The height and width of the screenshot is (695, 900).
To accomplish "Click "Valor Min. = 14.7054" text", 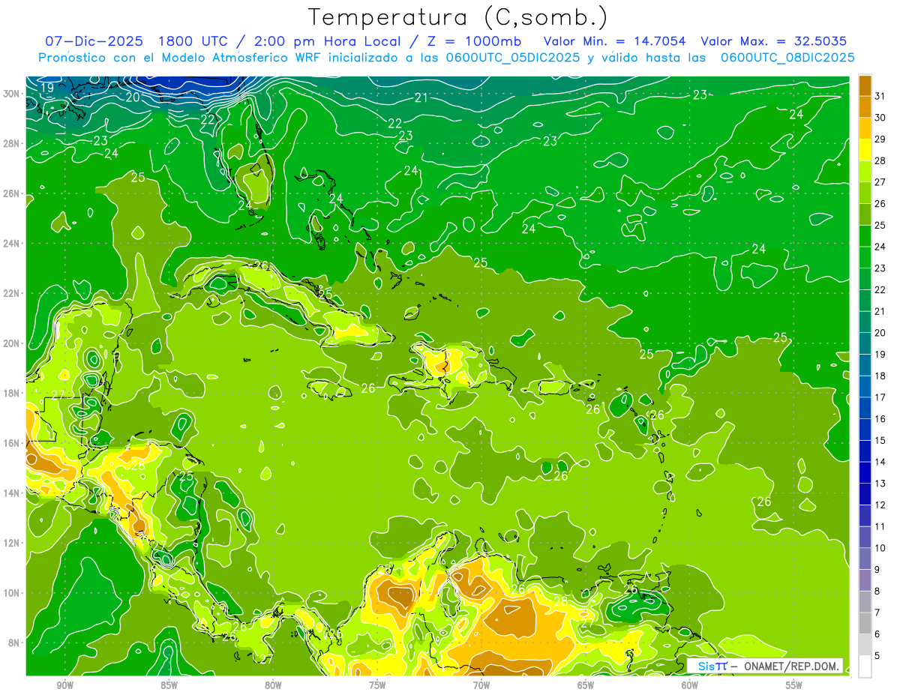I will 613,42.
